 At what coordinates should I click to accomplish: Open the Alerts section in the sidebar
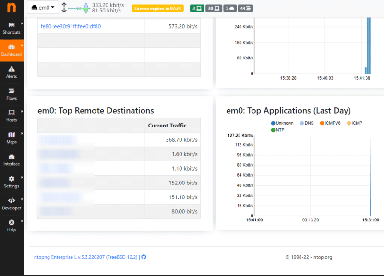tap(12, 71)
